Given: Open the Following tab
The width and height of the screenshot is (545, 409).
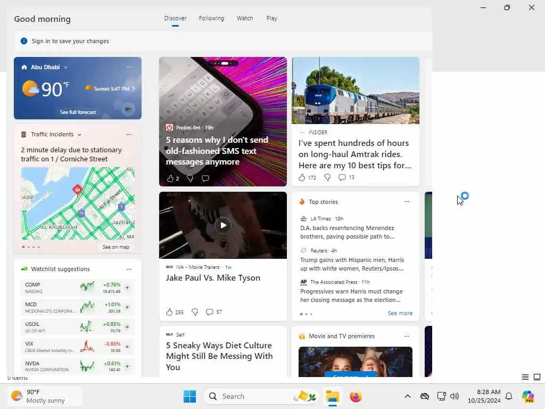Looking at the screenshot, I should pos(211,18).
